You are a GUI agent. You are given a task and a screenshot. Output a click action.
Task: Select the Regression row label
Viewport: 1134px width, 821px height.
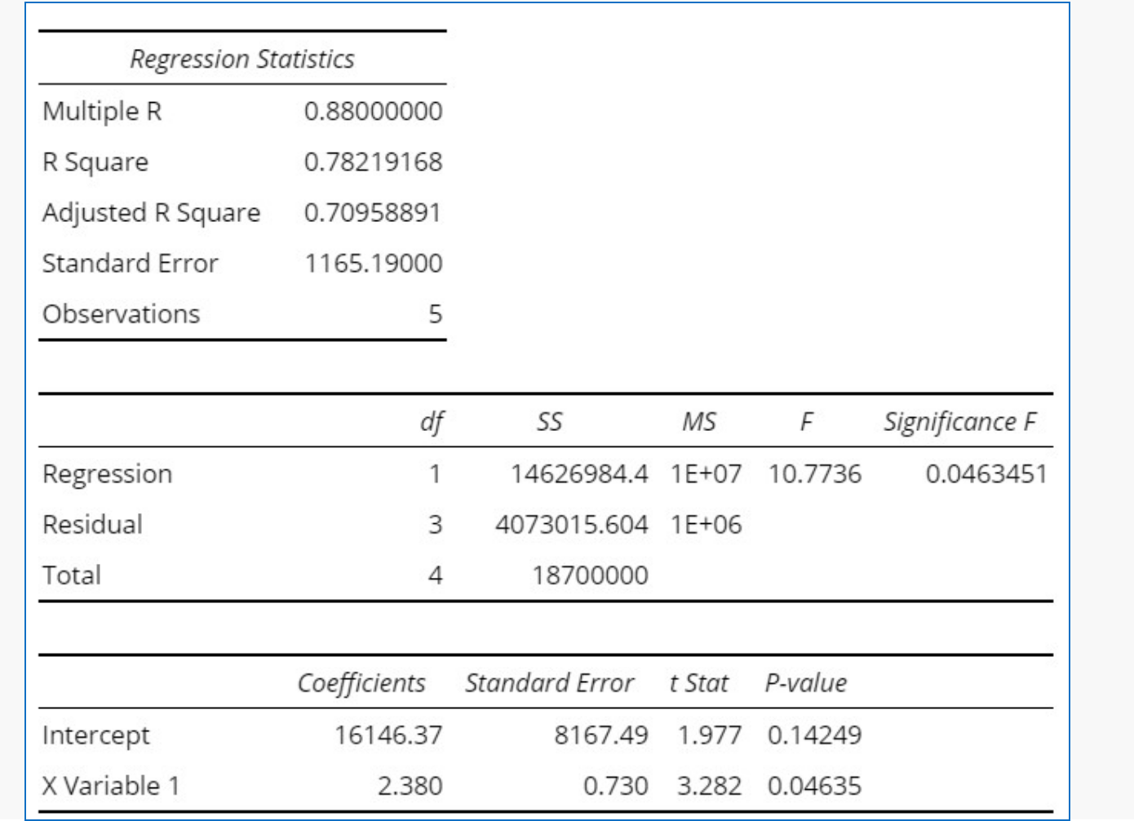coord(108,473)
